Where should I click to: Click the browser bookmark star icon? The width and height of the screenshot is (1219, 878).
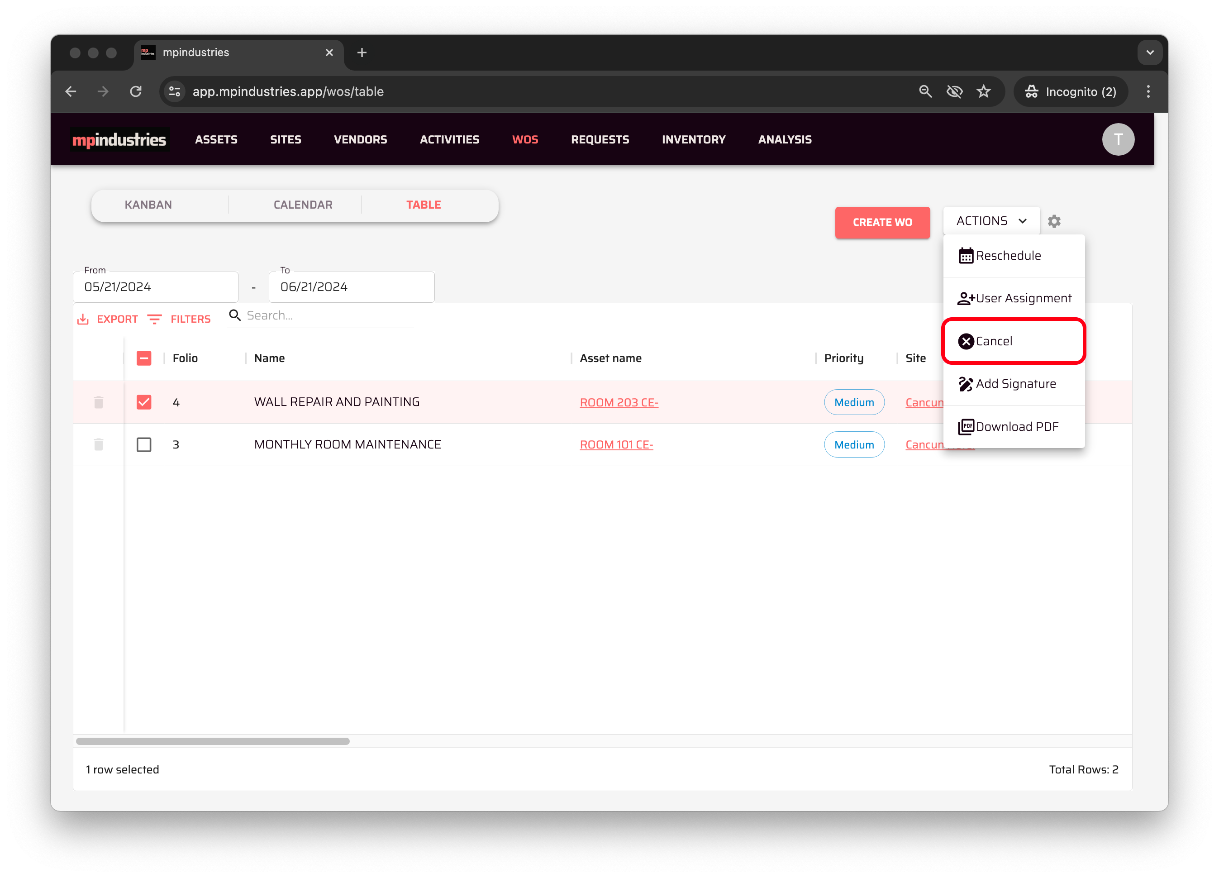[x=983, y=91]
